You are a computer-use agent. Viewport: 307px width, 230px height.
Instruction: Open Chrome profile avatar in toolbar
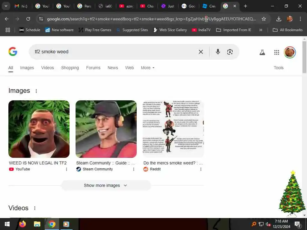coord(290,19)
